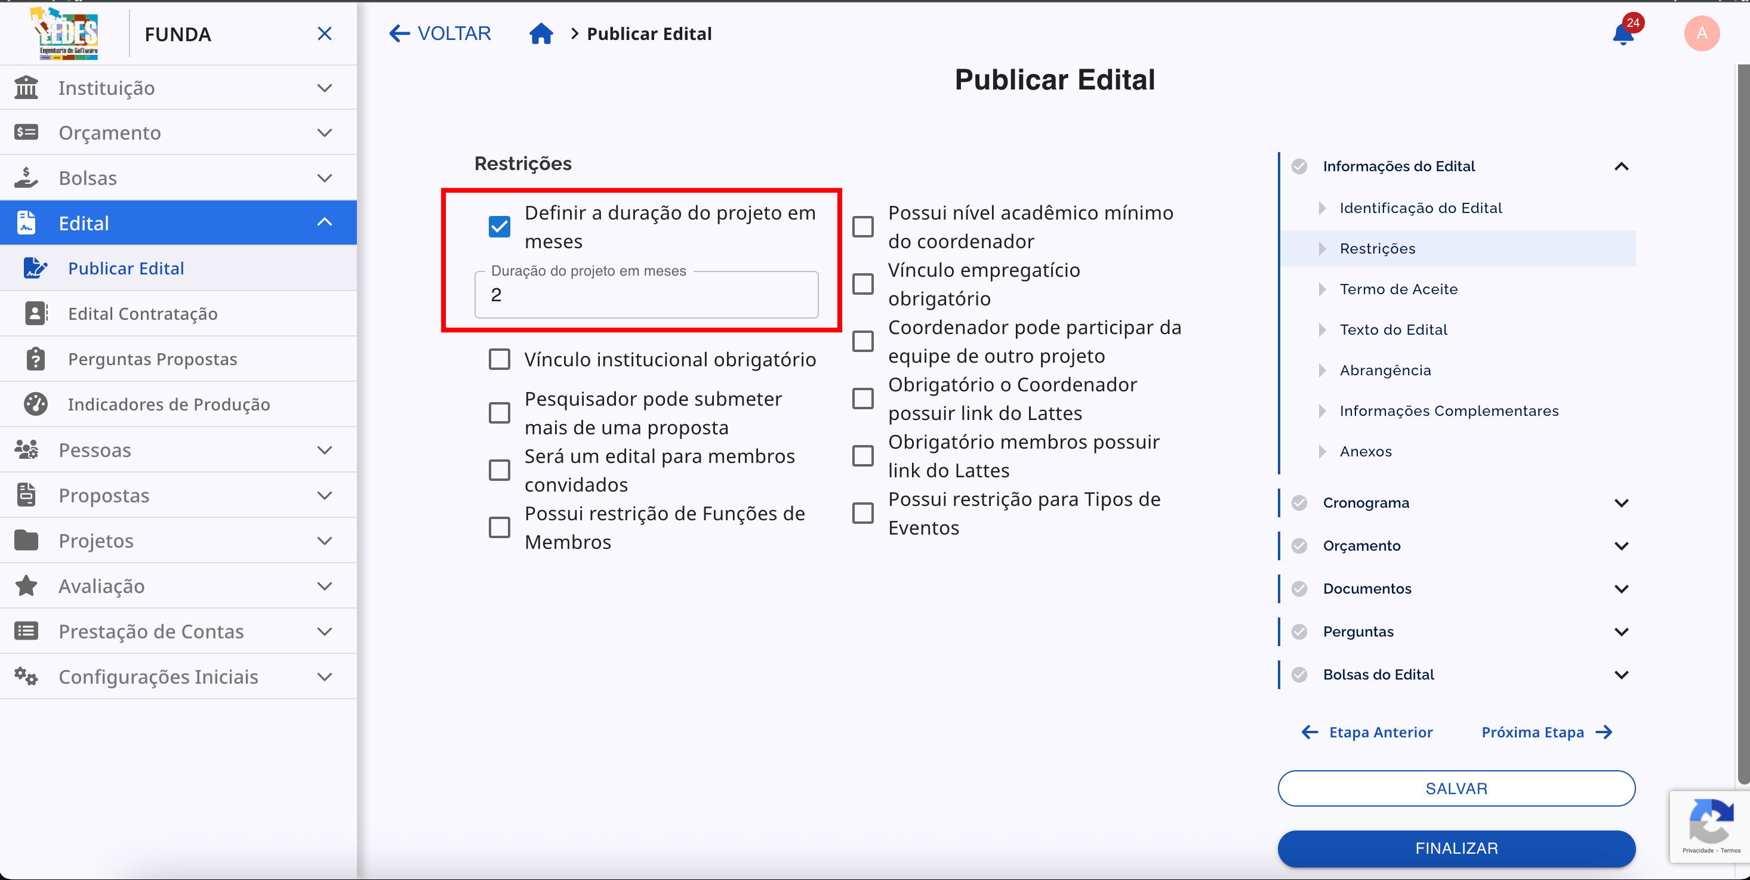Screen dimensions: 1750x880
Task: Click the Duração do projeto em meses field
Action: coord(645,295)
